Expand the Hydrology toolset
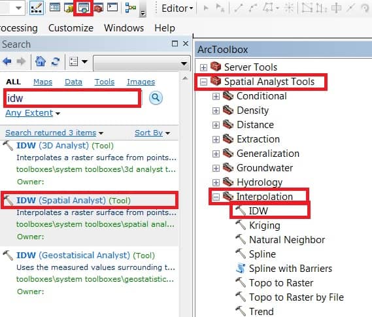This screenshot has height=317, width=372. 216,182
